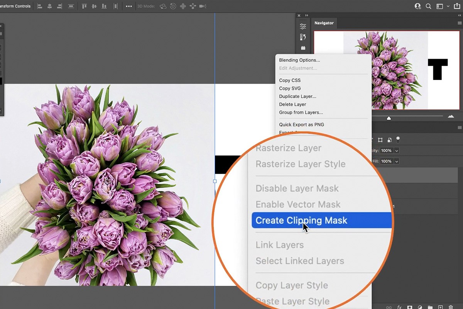Select 3D camera zoom icon
The height and width of the screenshot is (309, 463).
[203, 6]
